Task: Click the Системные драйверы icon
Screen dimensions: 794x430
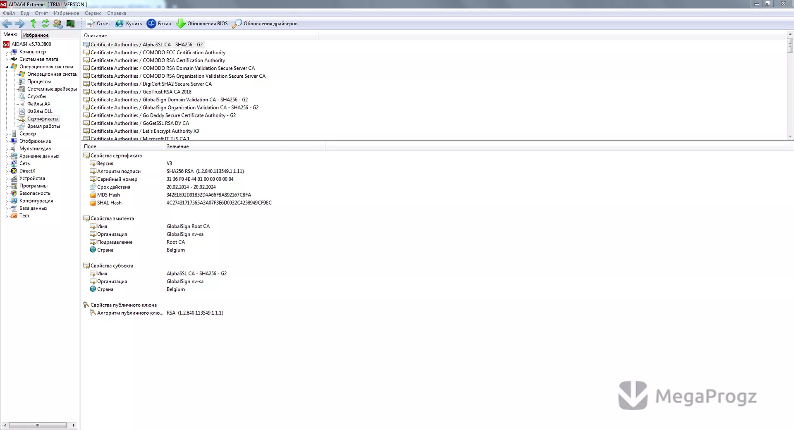Action: pos(22,89)
